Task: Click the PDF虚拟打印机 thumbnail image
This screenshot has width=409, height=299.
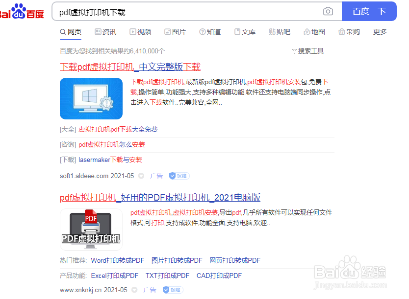Action: click(x=91, y=229)
